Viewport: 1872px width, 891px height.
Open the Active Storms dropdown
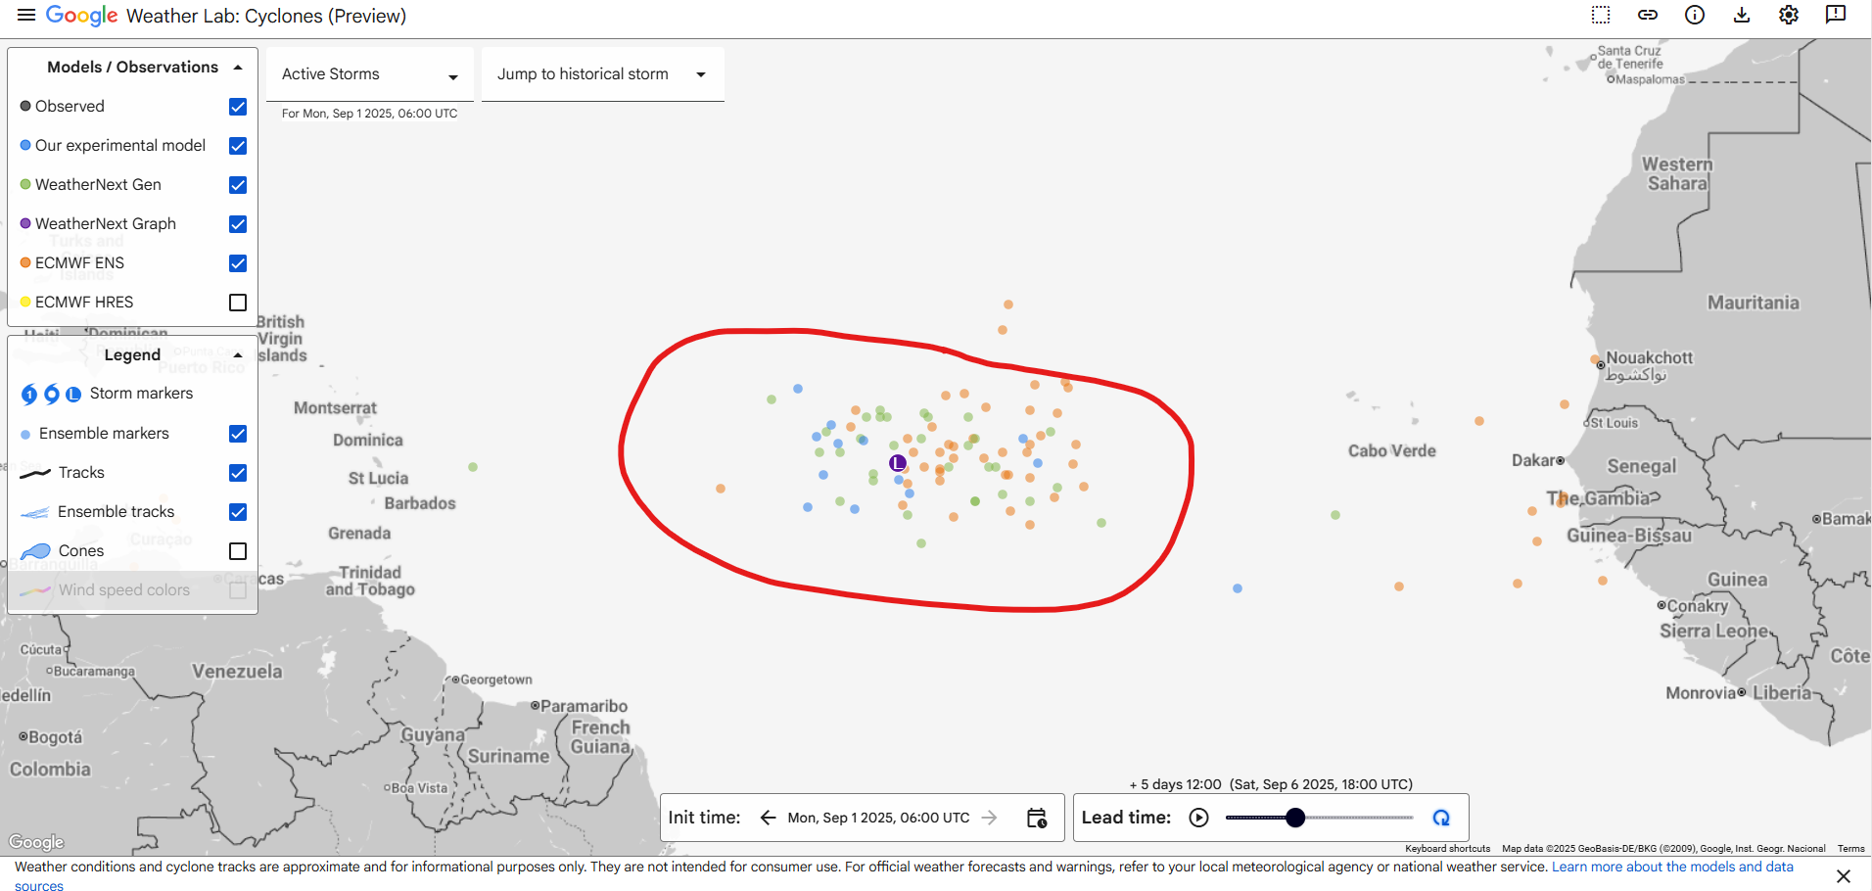click(x=370, y=74)
